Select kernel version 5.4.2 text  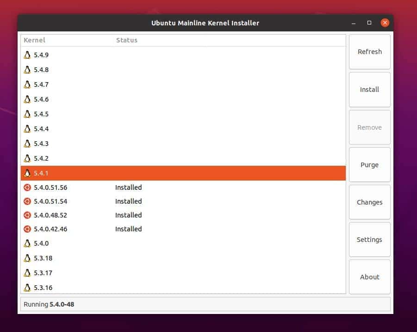pyautogui.click(x=41, y=158)
